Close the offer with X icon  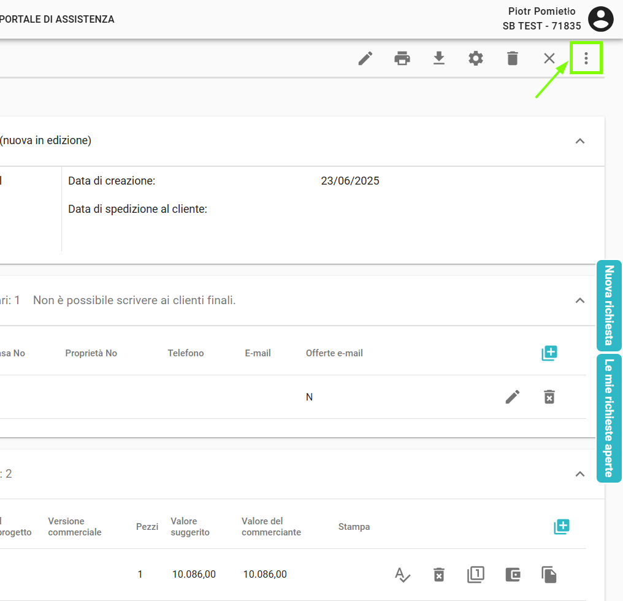[549, 58]
